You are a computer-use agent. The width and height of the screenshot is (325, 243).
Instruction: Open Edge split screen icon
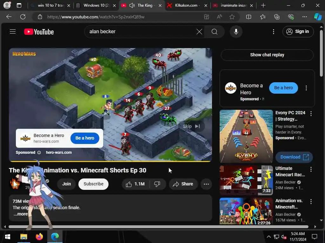pos(249,17)
